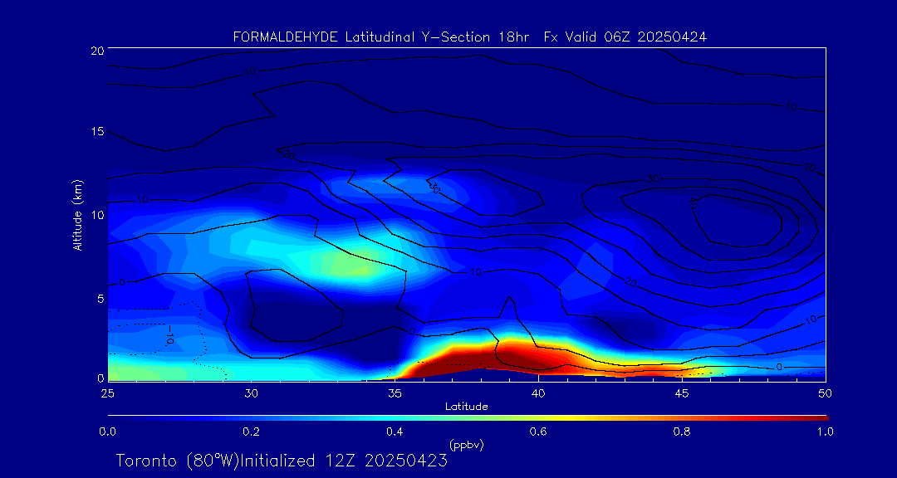Select the 'Altitude (km)' axis label

point(77,215)
